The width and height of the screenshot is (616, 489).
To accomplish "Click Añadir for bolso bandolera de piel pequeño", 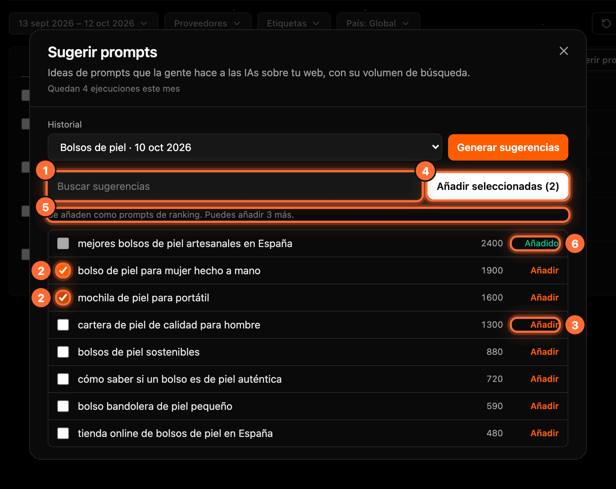I will coord(544,406).
